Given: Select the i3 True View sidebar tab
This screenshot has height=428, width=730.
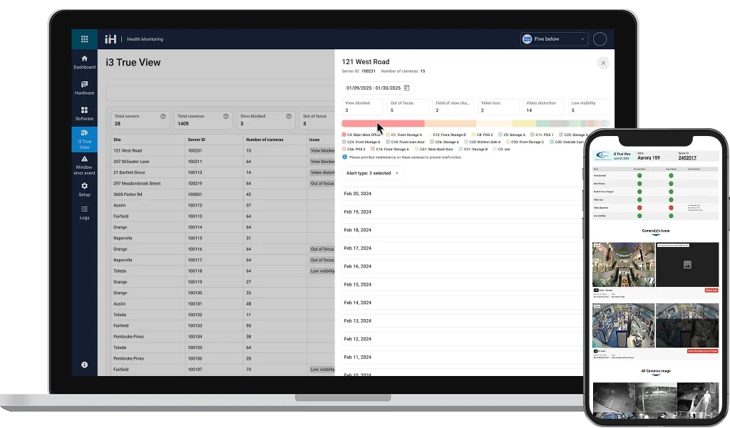Looking at the screenshot, I should (x=84, y=139).
